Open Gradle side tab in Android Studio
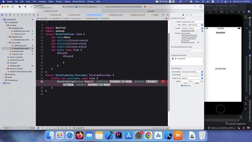This screenshot has height=142, width=252. (x=250, y=21)
